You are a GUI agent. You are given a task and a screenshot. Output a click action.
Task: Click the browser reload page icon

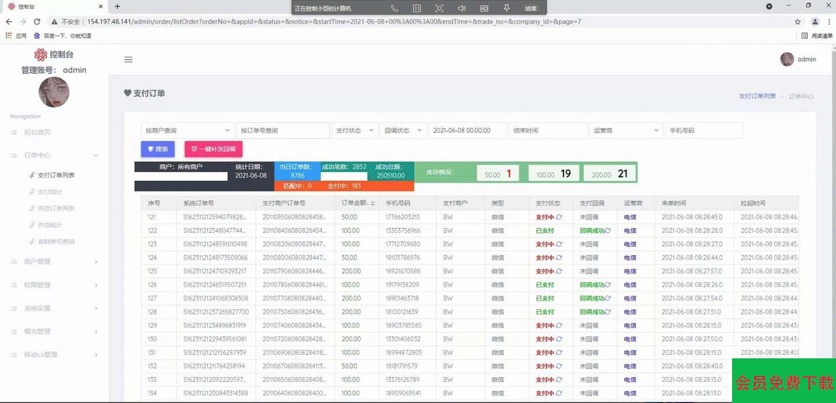click(x=37, y=22)
